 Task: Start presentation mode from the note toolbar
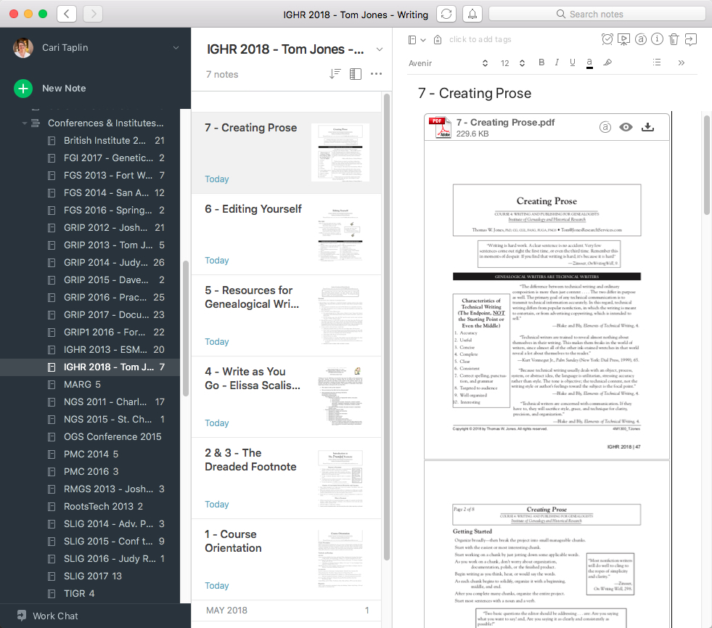click(623, 39)
